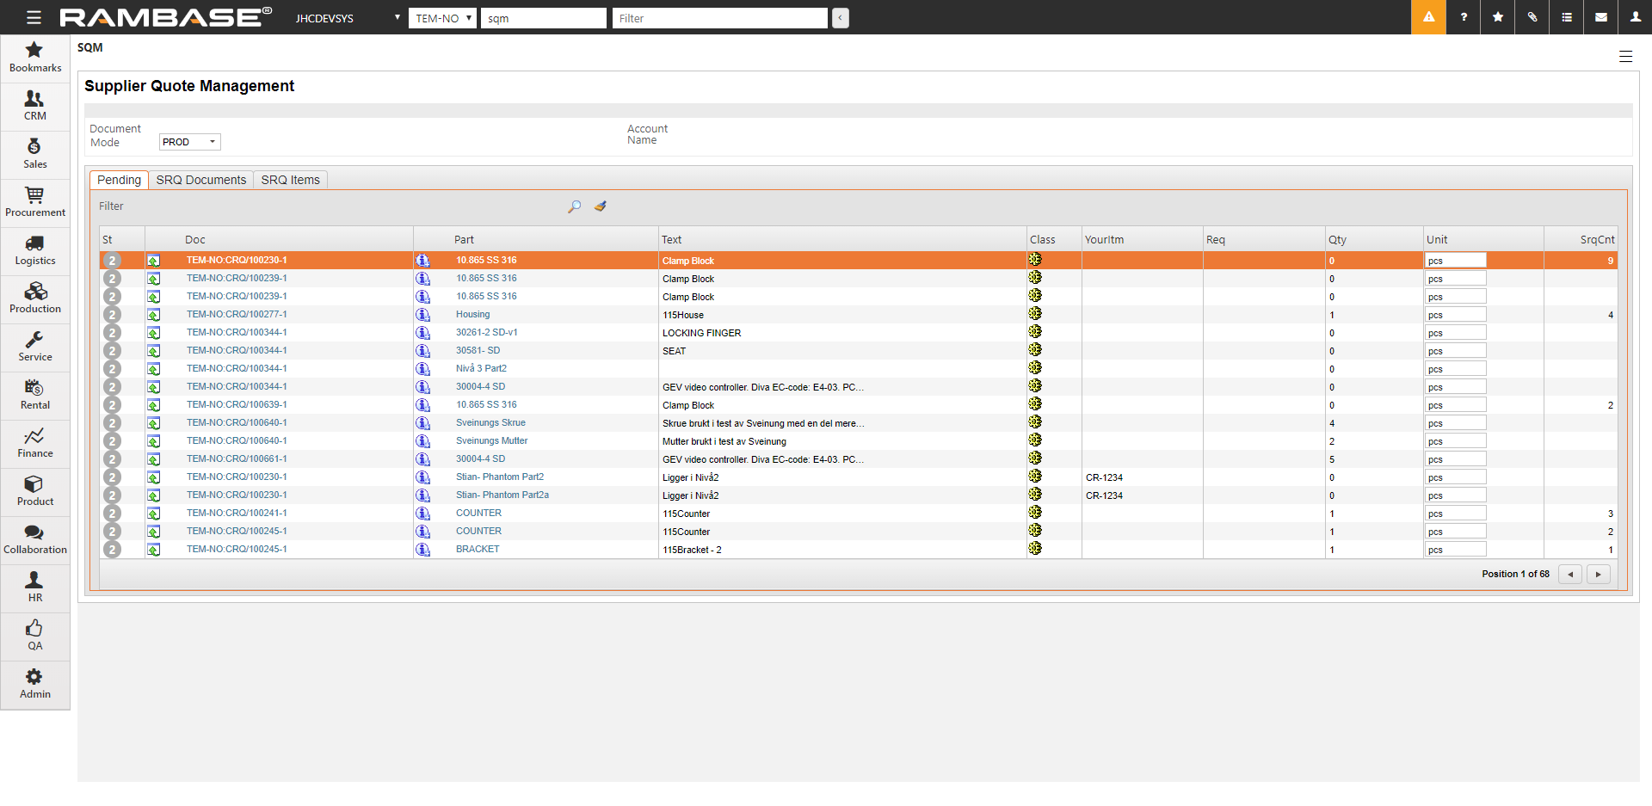Open the Logistics module icon
The image size is (1652, 806).
[x=34, y=250]
